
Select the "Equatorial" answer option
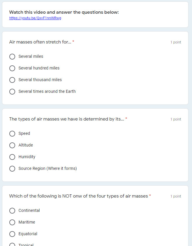pos(12,234)
